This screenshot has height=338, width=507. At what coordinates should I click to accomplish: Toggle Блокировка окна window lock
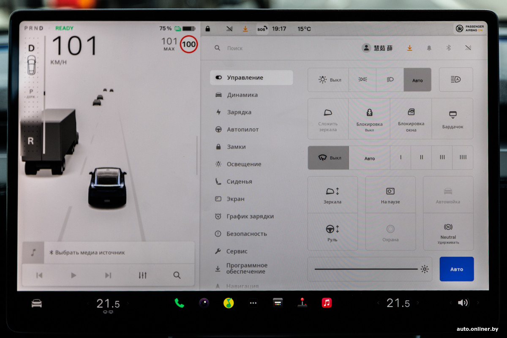tap(411, 119)
